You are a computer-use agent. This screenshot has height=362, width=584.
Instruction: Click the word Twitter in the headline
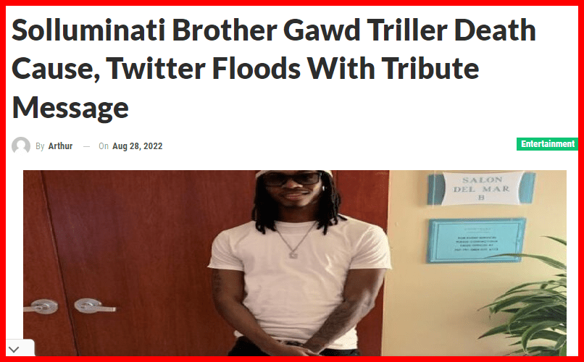[156, 69]
